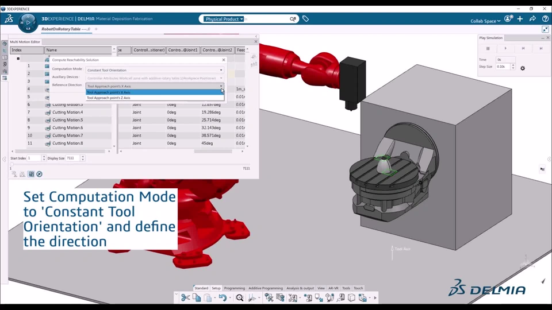
Task: Click horizontal scrollbar under joint columns
Action: click(x=213, y=151)
